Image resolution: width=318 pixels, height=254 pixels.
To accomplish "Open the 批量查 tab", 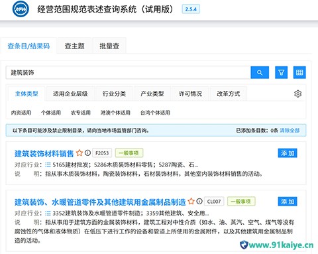I will (x=109, y=46).
